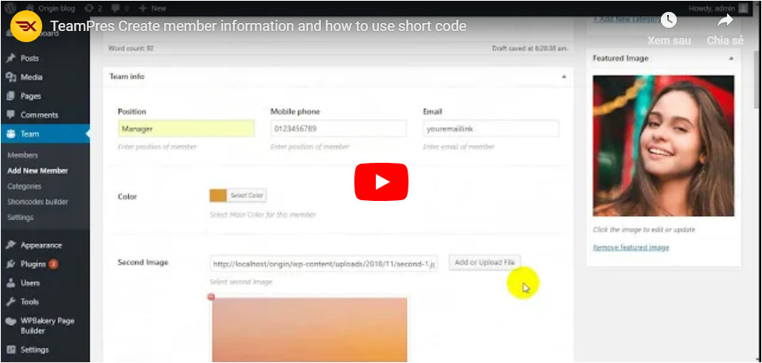Click the orange color swatch next to Select Color
The image size is (762, 363).
pos(217,195)
